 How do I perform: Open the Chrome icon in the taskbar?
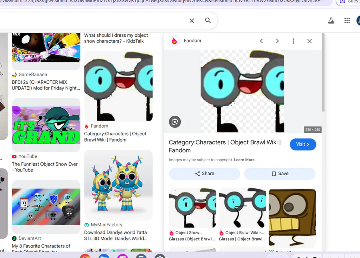[86, 256]
